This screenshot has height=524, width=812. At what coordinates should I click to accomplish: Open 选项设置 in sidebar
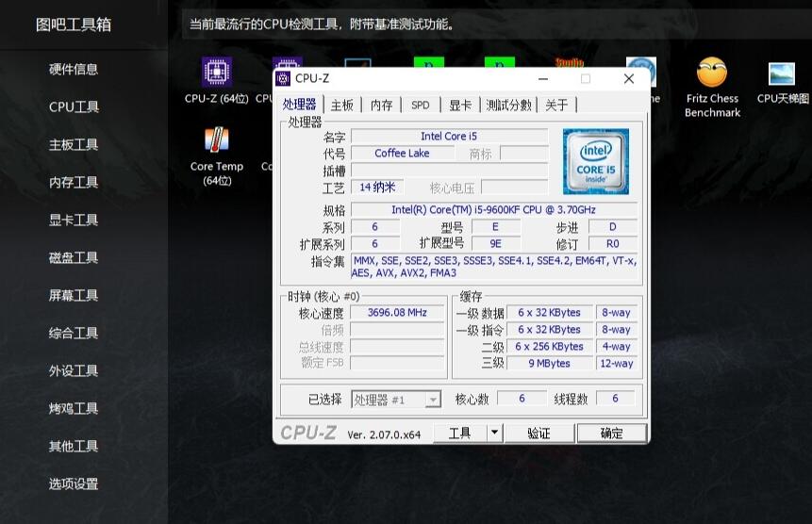point(74,484)
